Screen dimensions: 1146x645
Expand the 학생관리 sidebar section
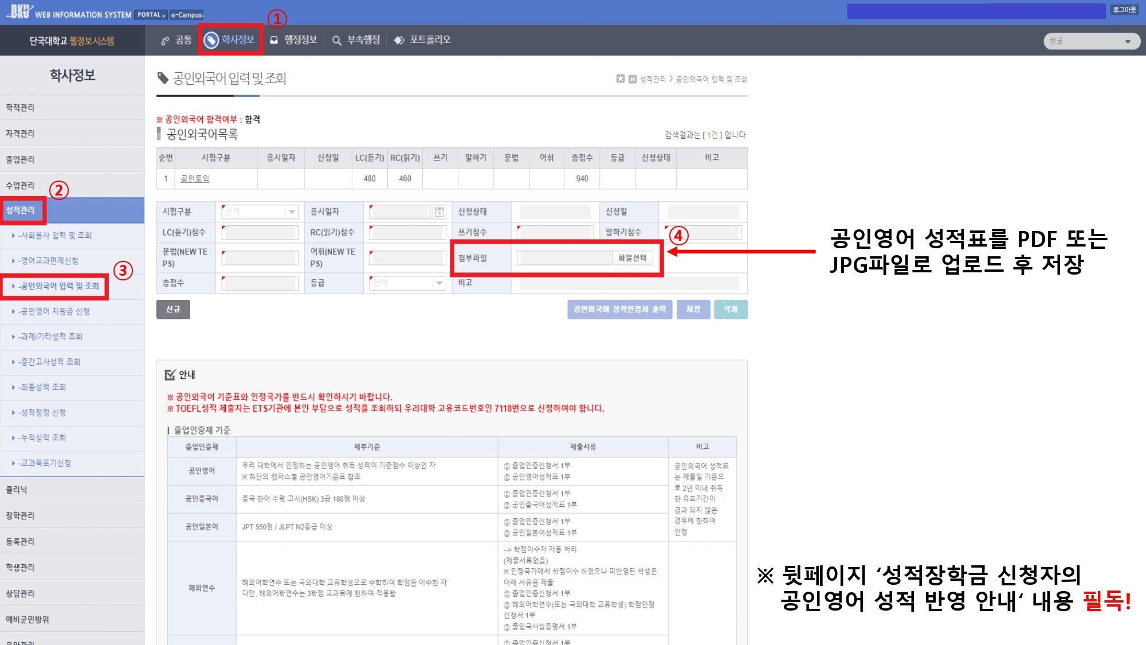tap(72, 567)
